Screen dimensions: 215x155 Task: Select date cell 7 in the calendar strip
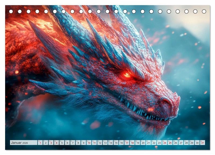click(73, 143)
